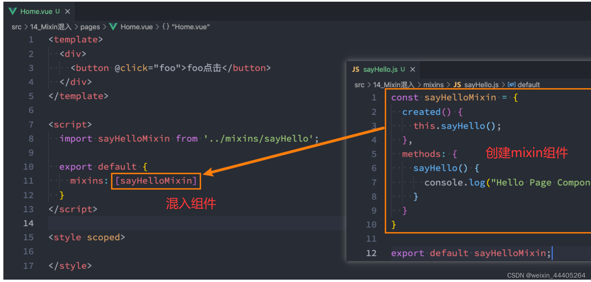Screen dimensions: 591x282
Task: Click 'methods:' property in sayHello.js
Action: [x=424, y=154]
